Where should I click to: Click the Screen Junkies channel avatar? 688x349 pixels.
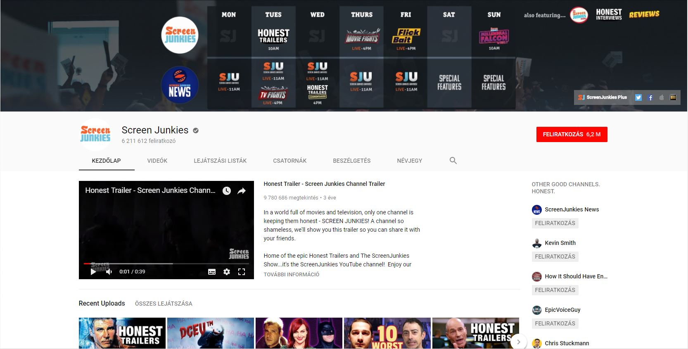[95, 134]
